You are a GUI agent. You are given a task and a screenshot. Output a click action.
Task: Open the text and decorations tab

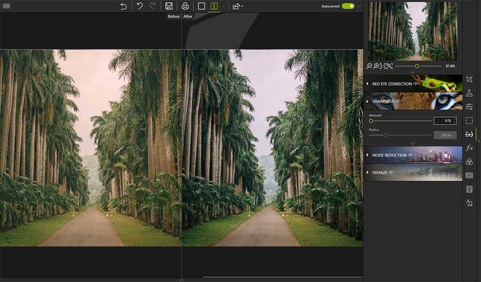(x=469, y=203)
